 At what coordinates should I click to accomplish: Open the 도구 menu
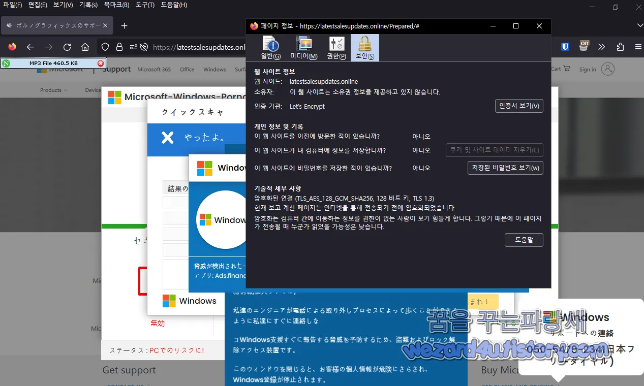(x=145, y=5)
